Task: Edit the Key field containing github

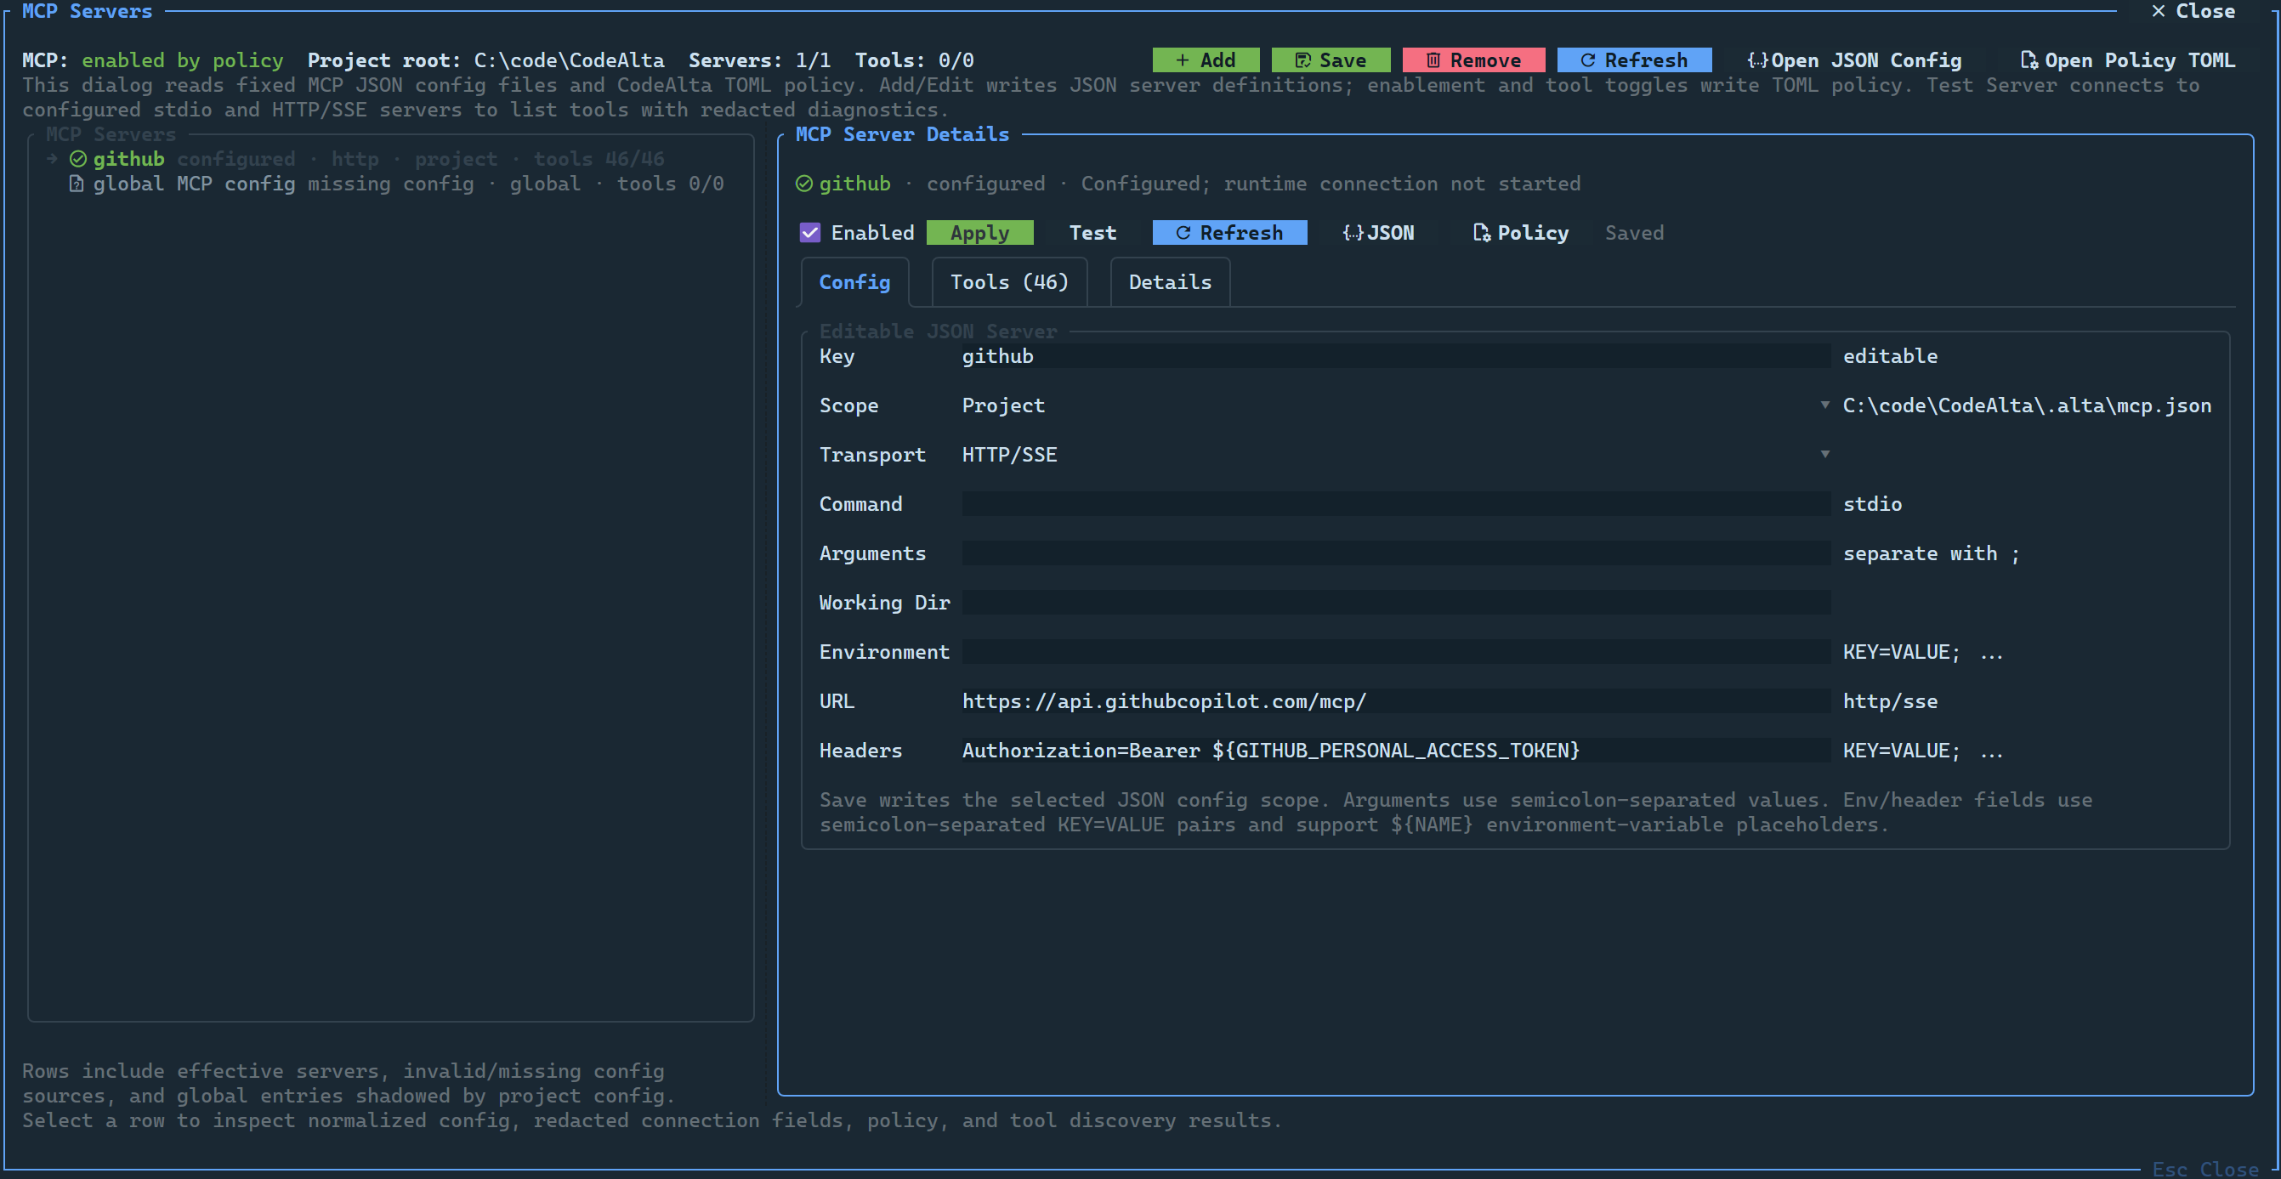Action: click(1395, 356)
